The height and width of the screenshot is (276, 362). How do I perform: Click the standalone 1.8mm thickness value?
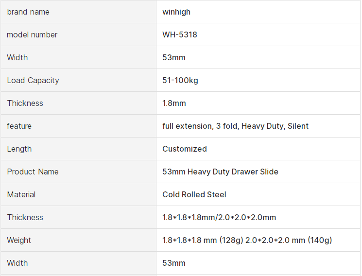(x=174, y=103)
